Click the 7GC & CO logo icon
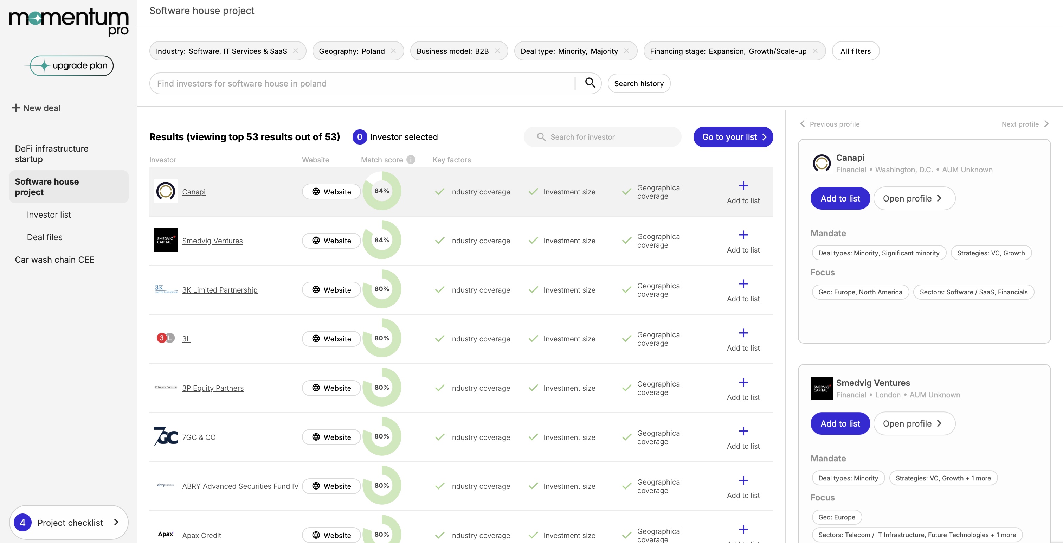The height and width of the screenshot is (543, 1063). 166,436
